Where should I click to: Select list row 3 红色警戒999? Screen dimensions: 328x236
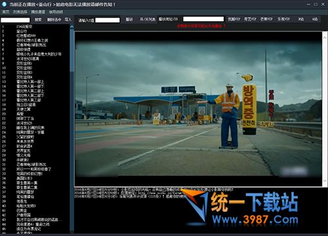click(x=35, y=36)
